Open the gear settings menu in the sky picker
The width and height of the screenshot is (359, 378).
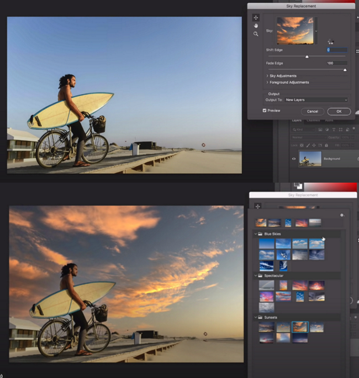342,215
